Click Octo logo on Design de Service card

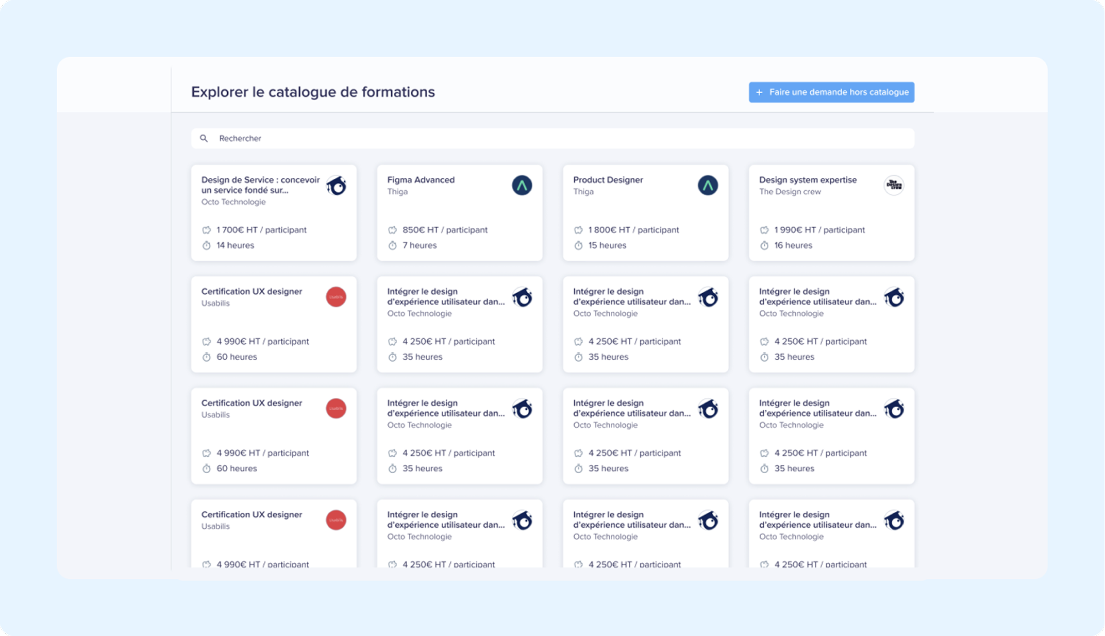point(336,186)
